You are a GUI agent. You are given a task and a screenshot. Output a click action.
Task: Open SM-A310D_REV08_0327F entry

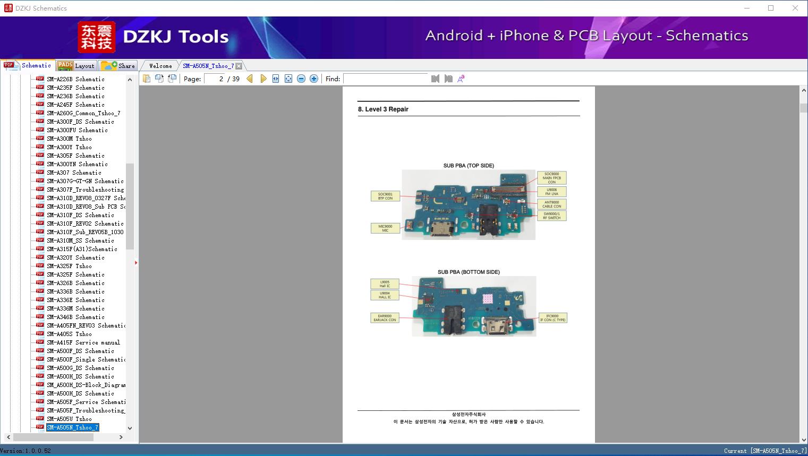click(86, 198)
